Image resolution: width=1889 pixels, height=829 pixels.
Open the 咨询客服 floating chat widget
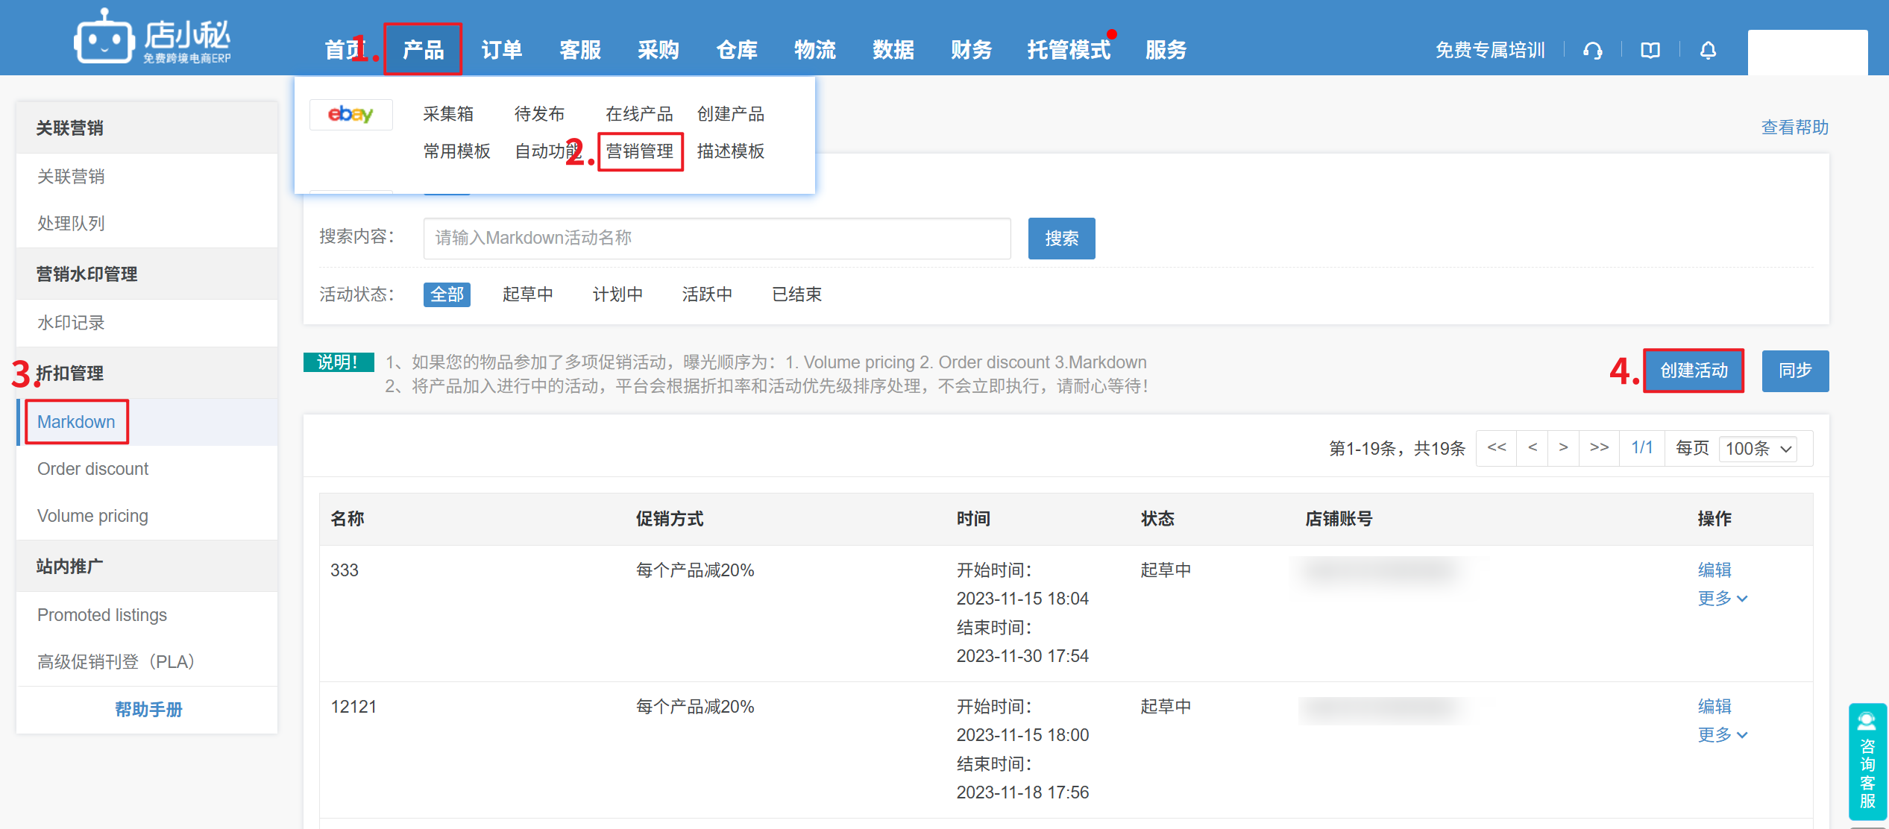click(x=1867, y=762)
